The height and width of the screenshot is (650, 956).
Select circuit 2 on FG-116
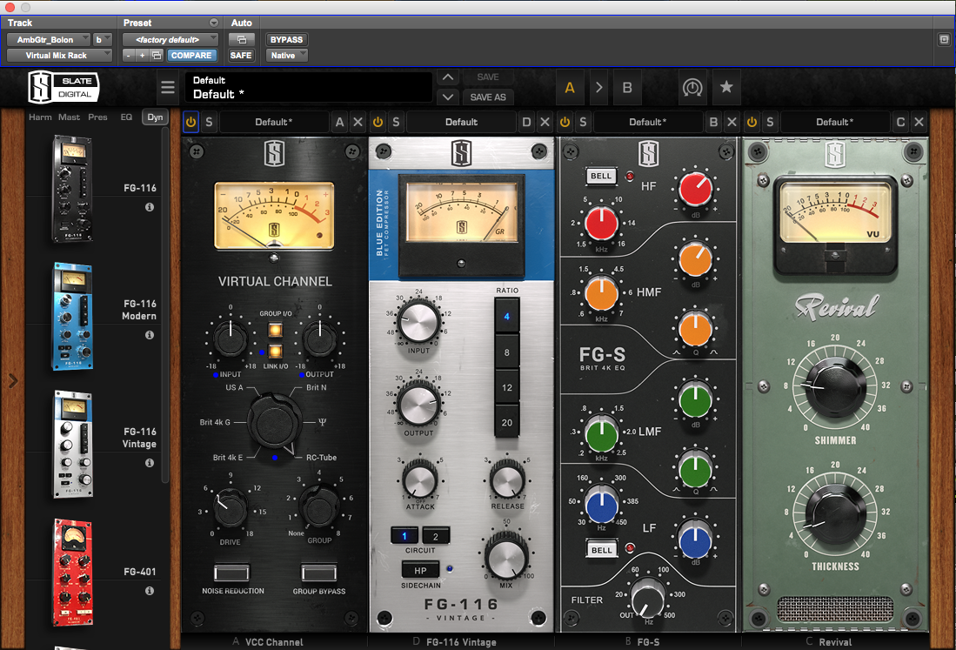(x=435, y=537)
